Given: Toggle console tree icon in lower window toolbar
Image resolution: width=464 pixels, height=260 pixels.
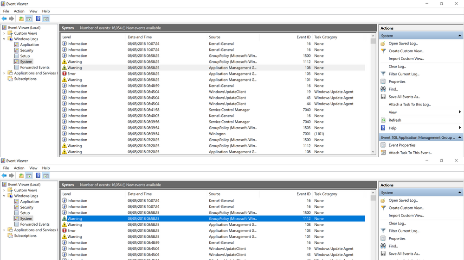Looking at the screenshot, I should point(29,176).
